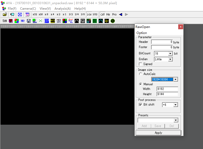Set zoom to 1/2
This screenshot has height=149, width=203.
(71, 14)
